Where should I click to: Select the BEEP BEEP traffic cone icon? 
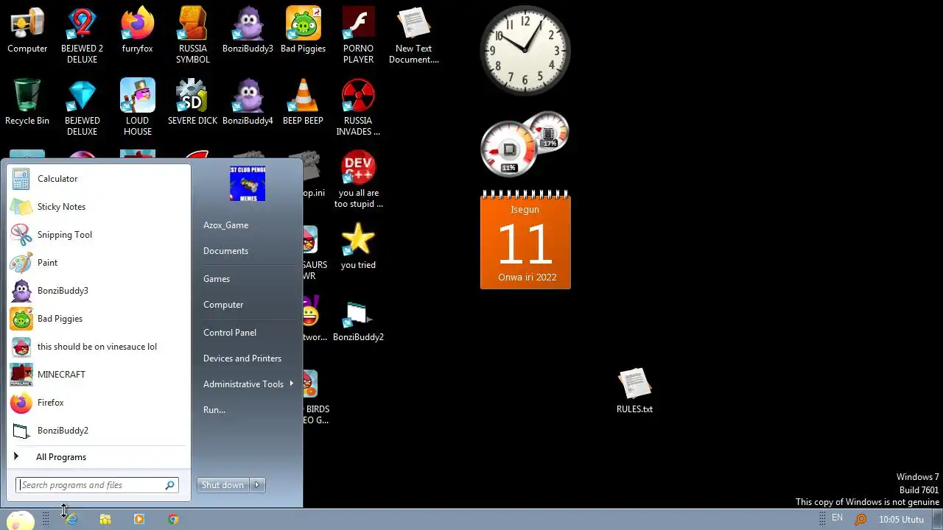point(303,102)
